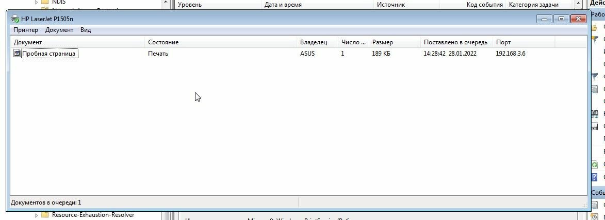Viewport: 605px width, 220px height.
Task: Click the Уровень column in Event Viewer
Action: [189, 5]
